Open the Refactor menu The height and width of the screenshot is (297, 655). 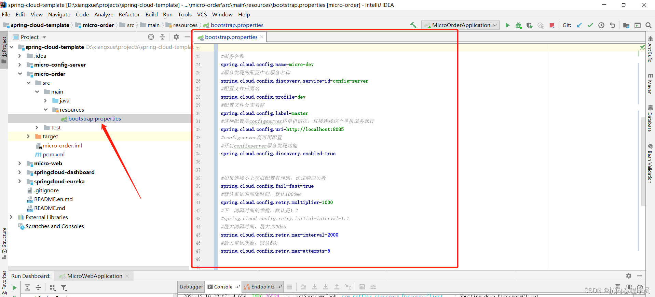tap(129, 14)
